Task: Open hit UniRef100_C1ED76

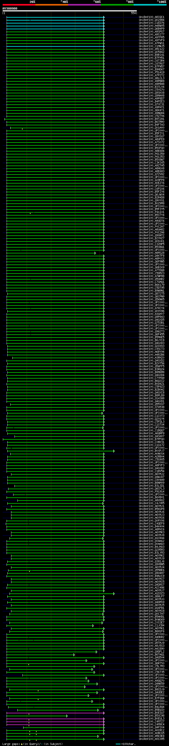Action: 152,23
